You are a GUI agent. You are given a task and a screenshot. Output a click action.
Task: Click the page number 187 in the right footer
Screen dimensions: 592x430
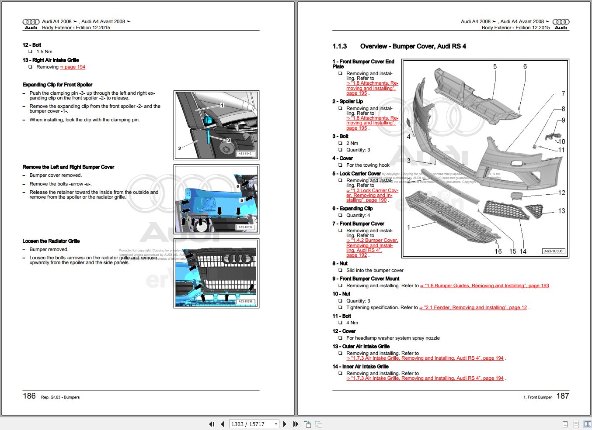coord(563,396)
